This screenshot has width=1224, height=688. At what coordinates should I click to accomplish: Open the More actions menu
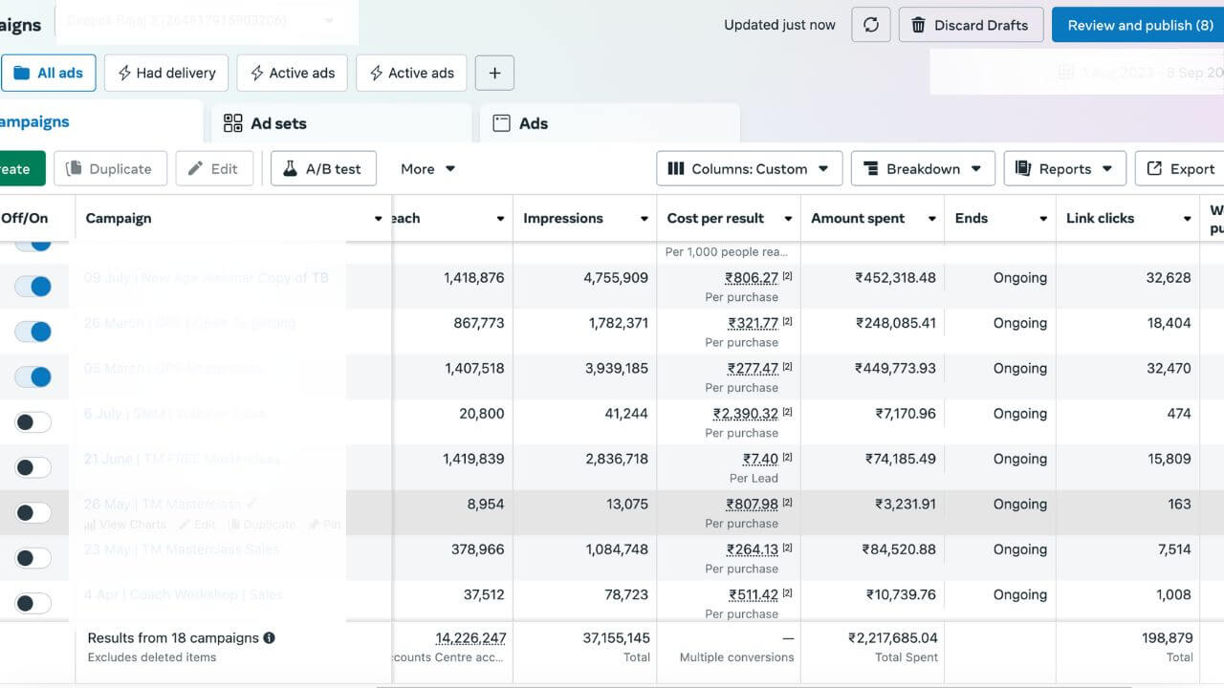[427, 169]
